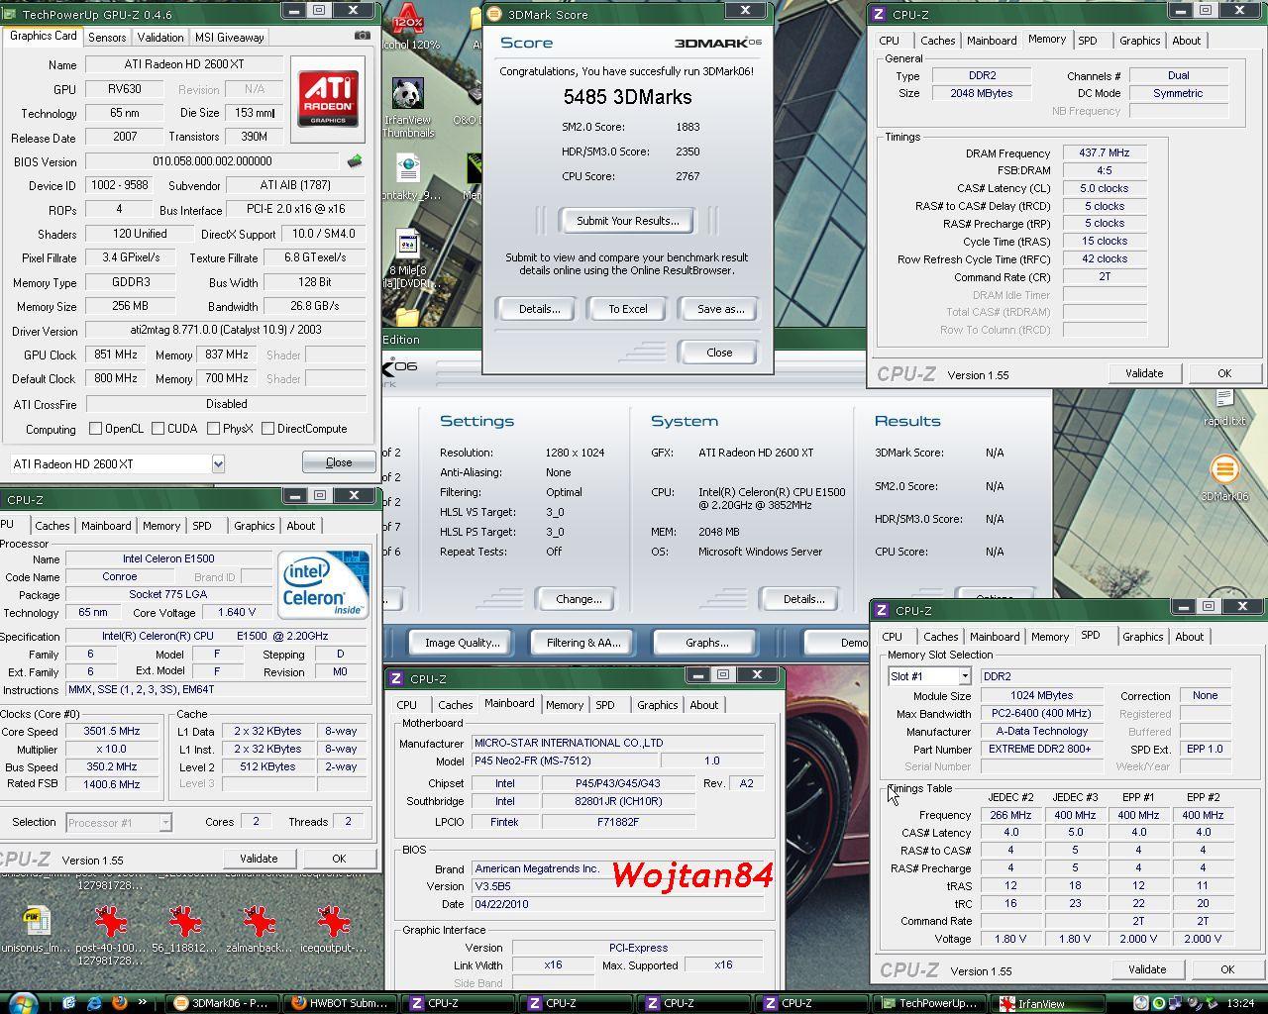Select the Graphics tab in CPU-Z SPD window
The height and width of the screenshot is (1014, 1268).
pos(1142,637)
